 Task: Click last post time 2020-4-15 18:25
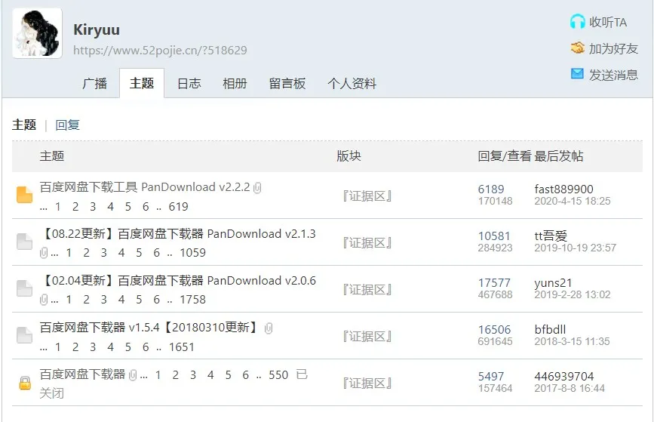(x=573, y=202)
